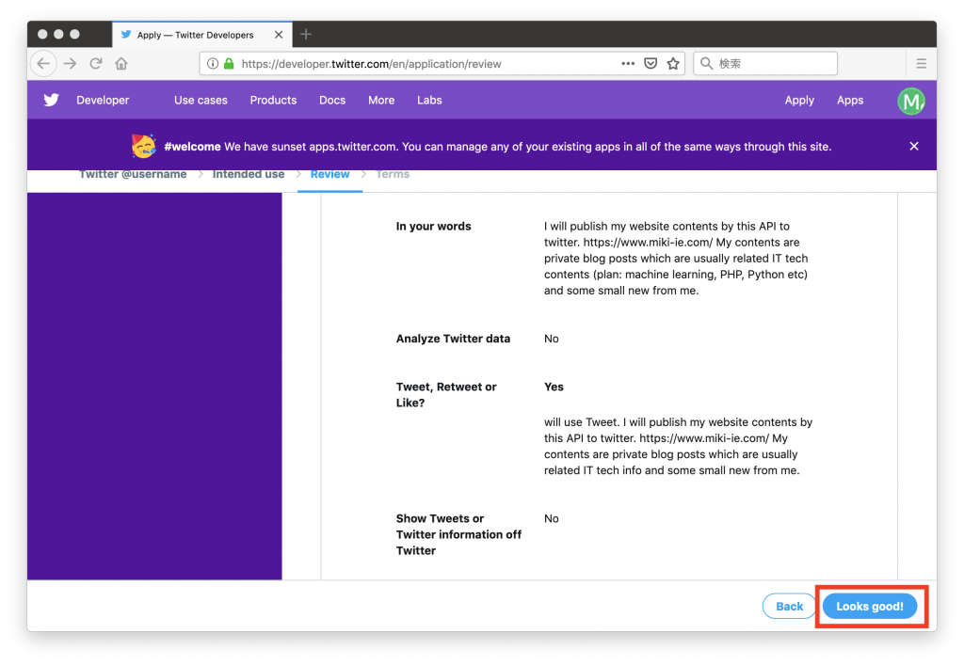This screenshot has width=964, height=665.
Task: Bookmark page with star icon
Action: point(673,64)
